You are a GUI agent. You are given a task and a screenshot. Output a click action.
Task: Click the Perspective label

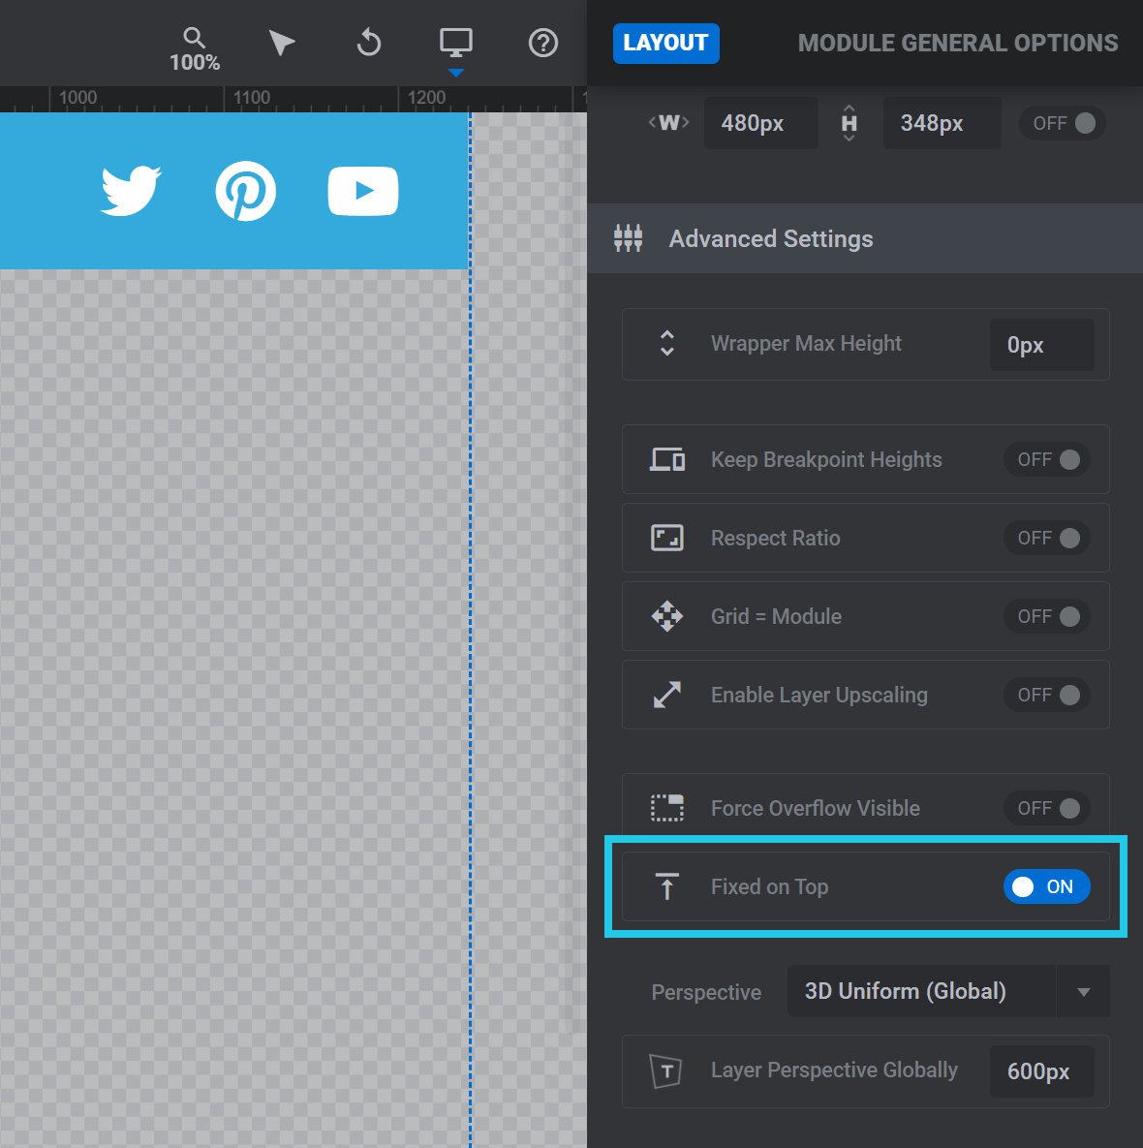pyautogui.click(x=706, y=992)
